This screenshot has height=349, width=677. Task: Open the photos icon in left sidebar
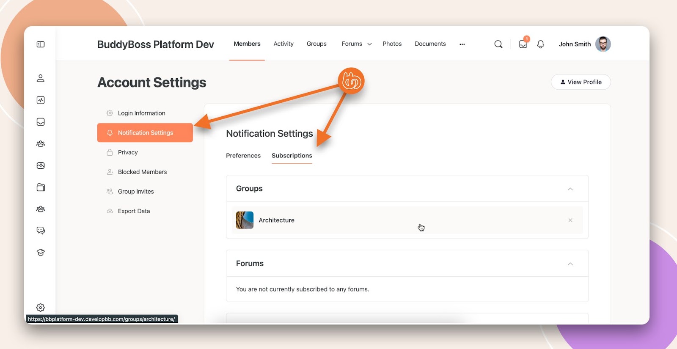(x=41, y=165)
